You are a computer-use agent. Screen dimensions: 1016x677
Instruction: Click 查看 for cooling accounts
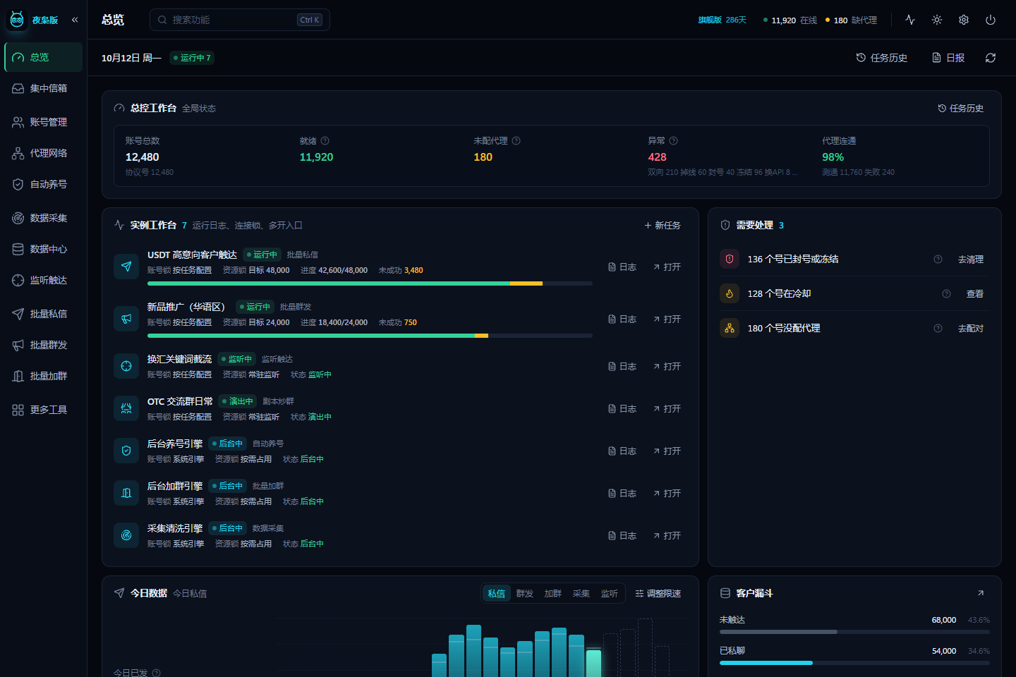[975, 294]
